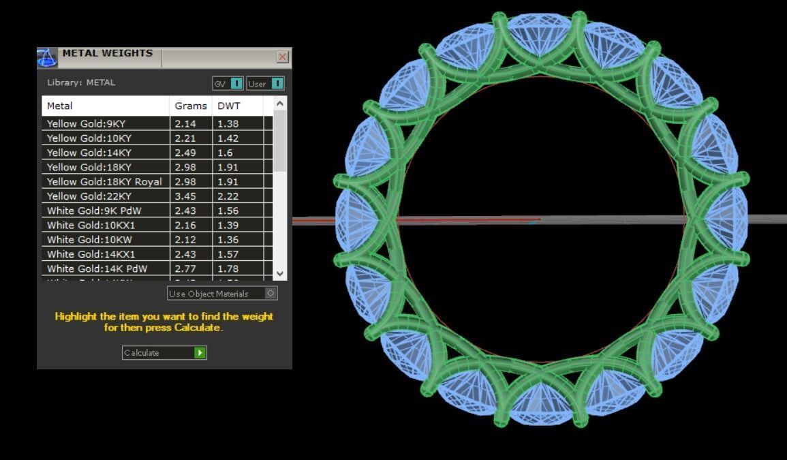This screenshot has height=460, width=787.
Task: Click the metal list scrollbar thumb
Action: [x=280, y=140]
